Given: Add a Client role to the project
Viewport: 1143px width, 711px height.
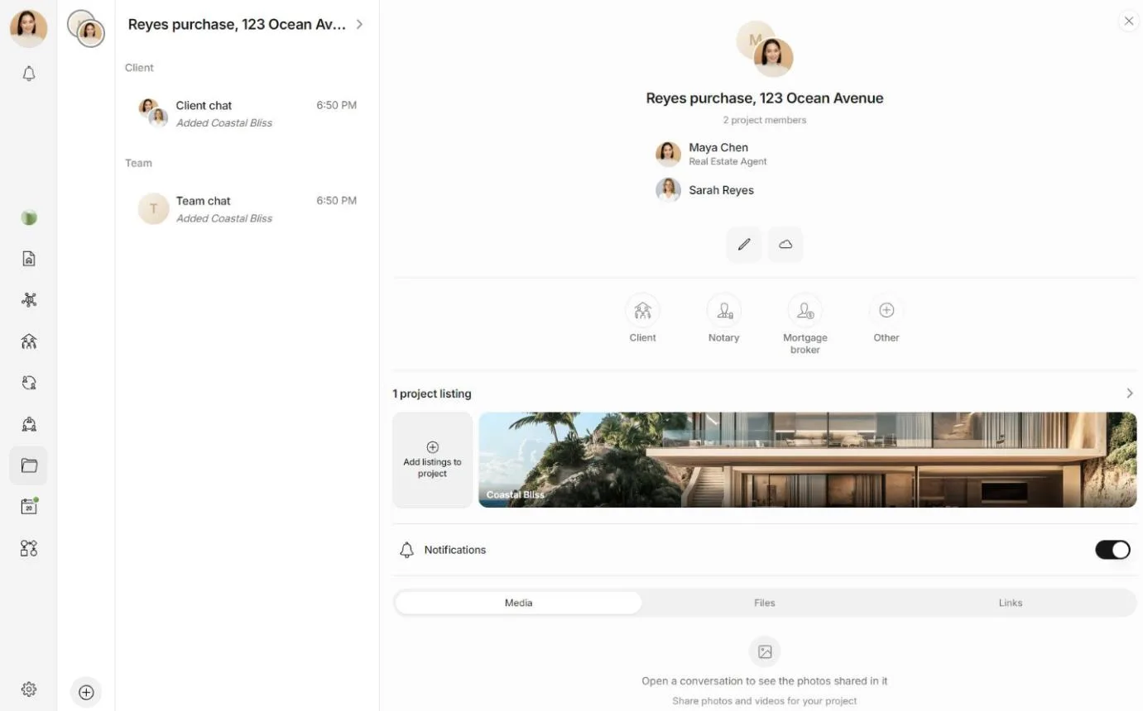Looking at the screenshot, I should [642, 318].
